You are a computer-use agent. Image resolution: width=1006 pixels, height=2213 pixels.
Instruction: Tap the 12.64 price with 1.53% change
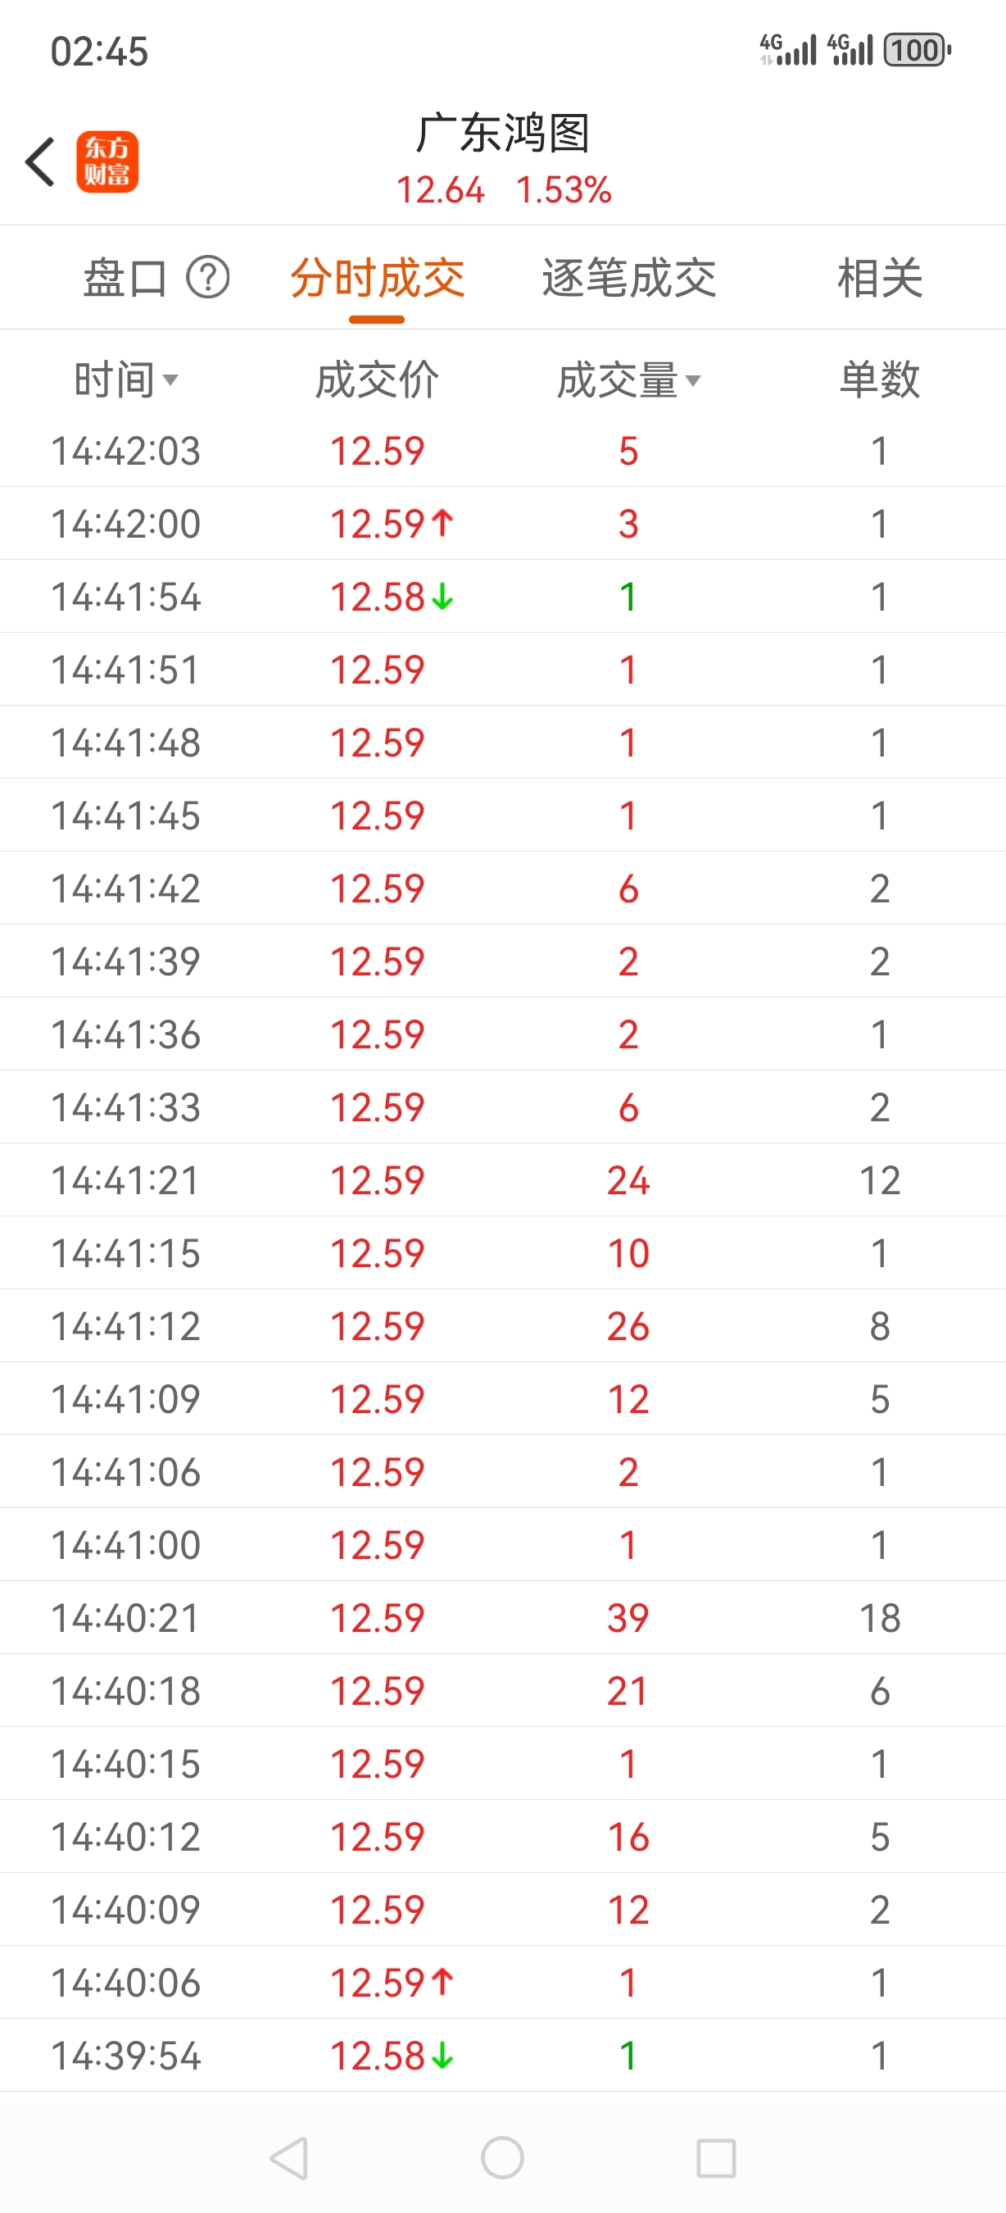point(503,190)
